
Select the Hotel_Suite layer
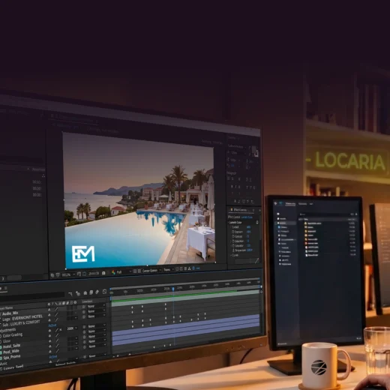point(11,346)
